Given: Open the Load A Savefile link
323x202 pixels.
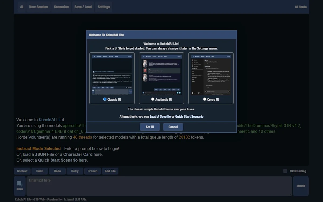Looking at the screenshot, I should 160,117.
